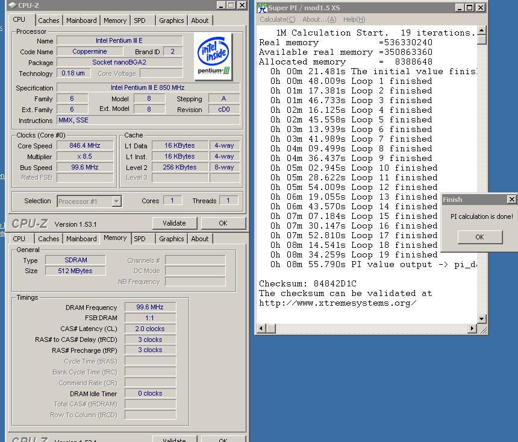
Task: Click memory Size value '512 MBytes'
Action: 76,271
